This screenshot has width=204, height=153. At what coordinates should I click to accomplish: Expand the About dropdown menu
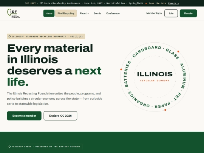pos(84,13)
